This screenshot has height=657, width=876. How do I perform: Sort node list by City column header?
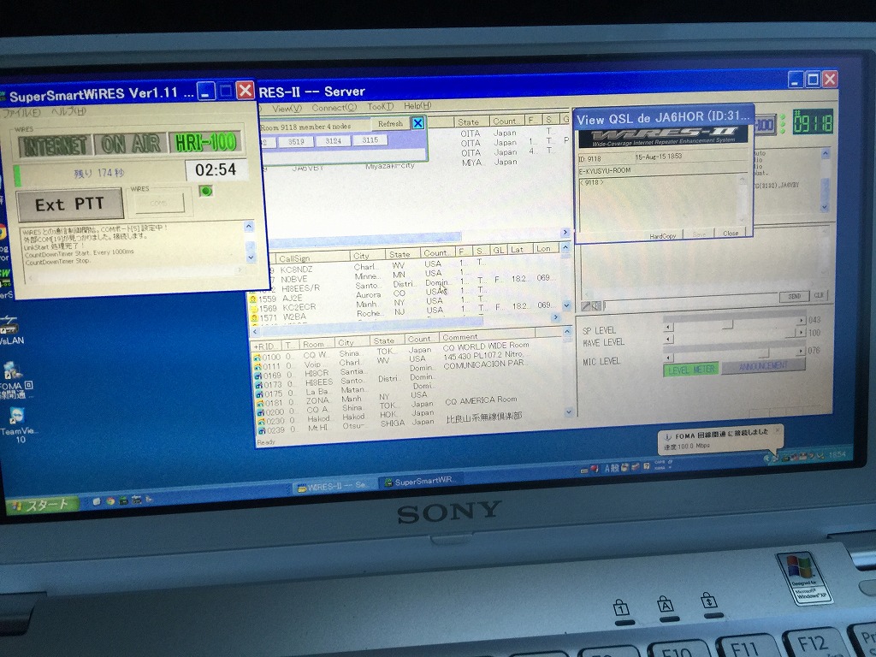point(368,256)
